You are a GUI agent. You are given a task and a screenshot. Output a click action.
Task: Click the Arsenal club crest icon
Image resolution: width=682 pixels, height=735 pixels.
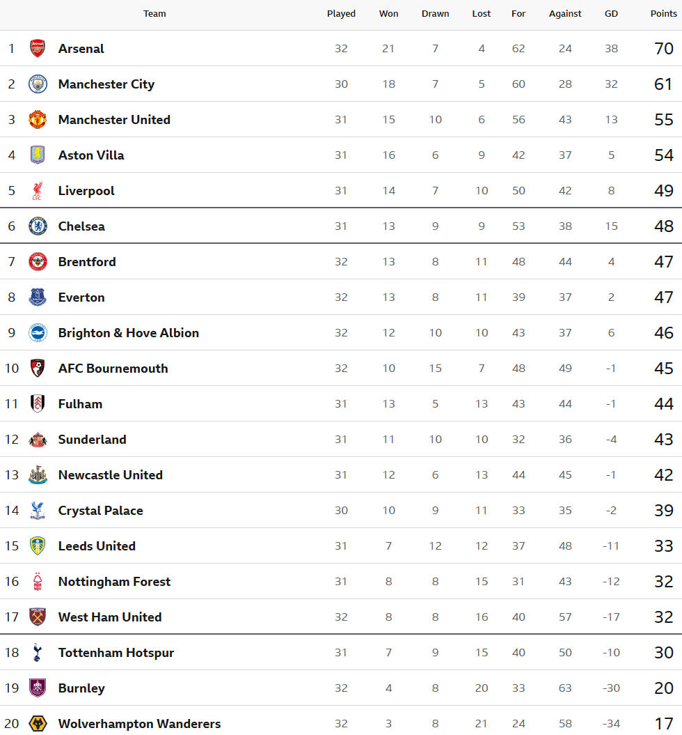(38, 49)
